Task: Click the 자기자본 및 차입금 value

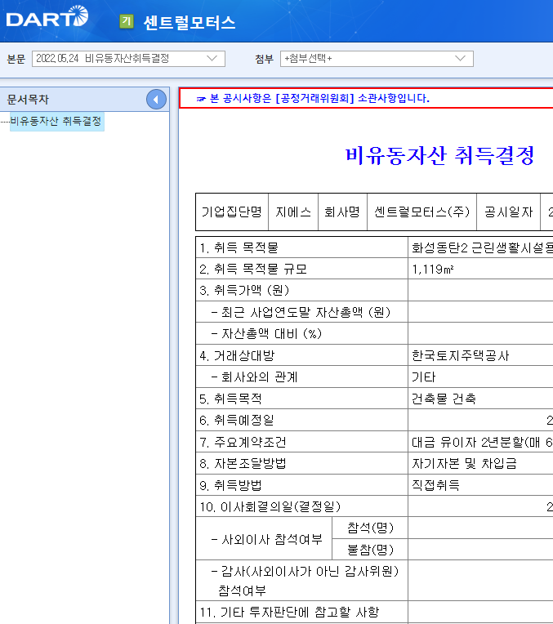Action: [x=464, y=464]
